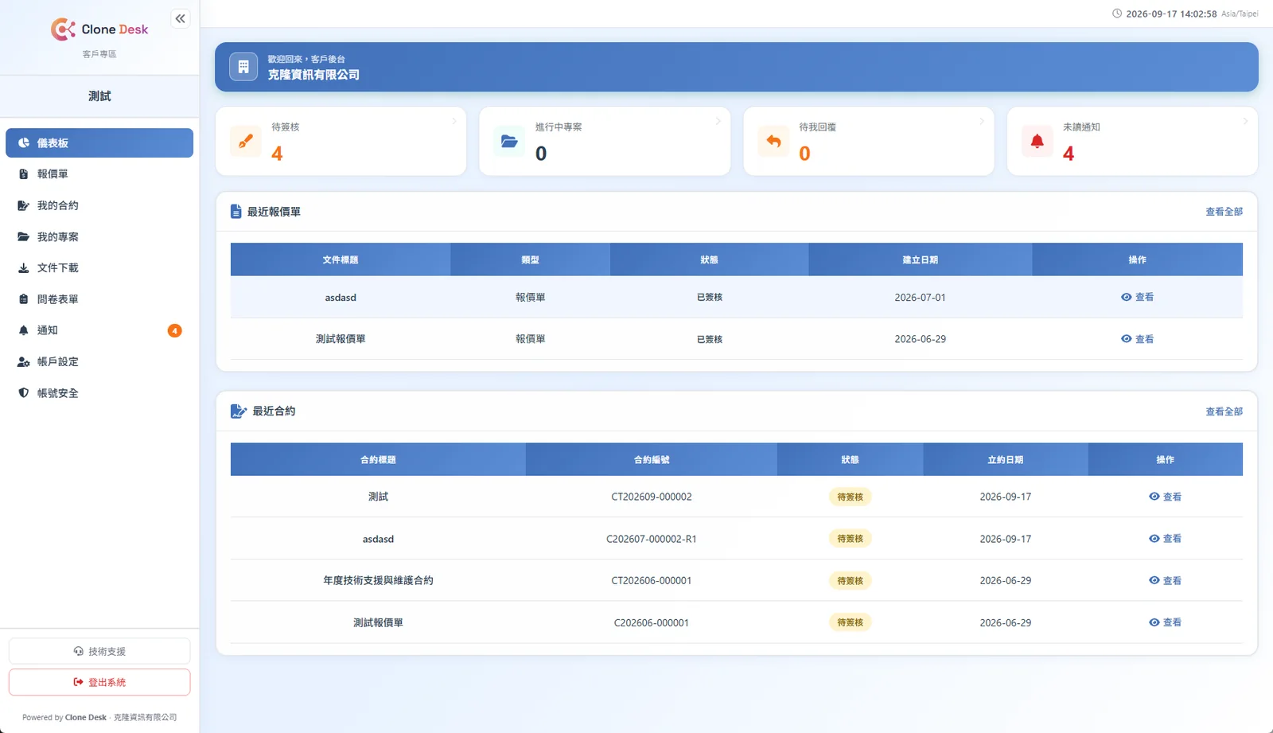Click the clock icon beside the timestamp
Viewport: 1273px width, 733px height.
[x=1117, y=14]
